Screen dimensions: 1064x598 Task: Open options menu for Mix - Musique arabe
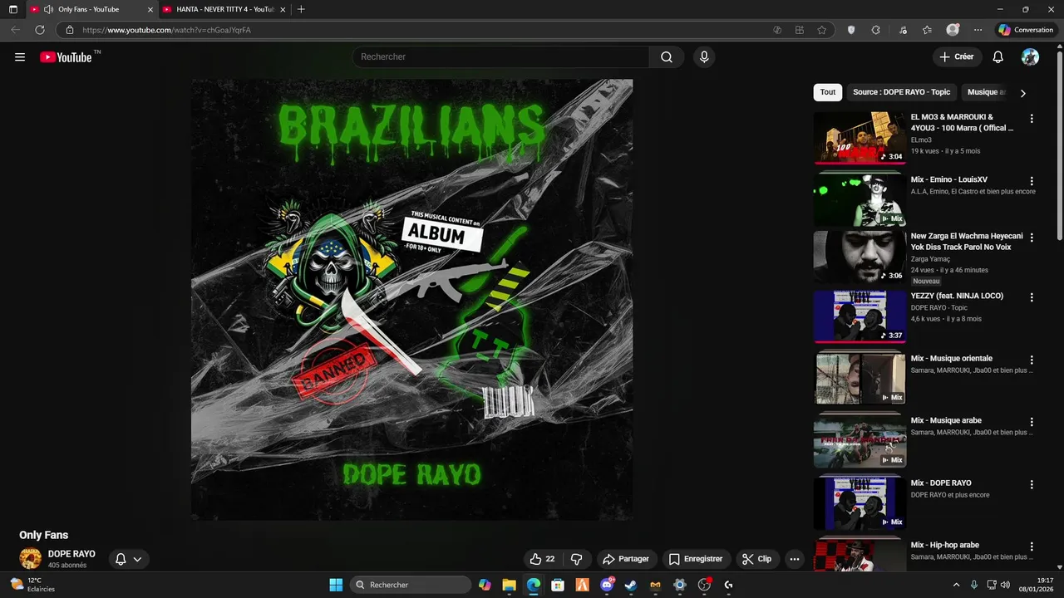pos(1032,422)
